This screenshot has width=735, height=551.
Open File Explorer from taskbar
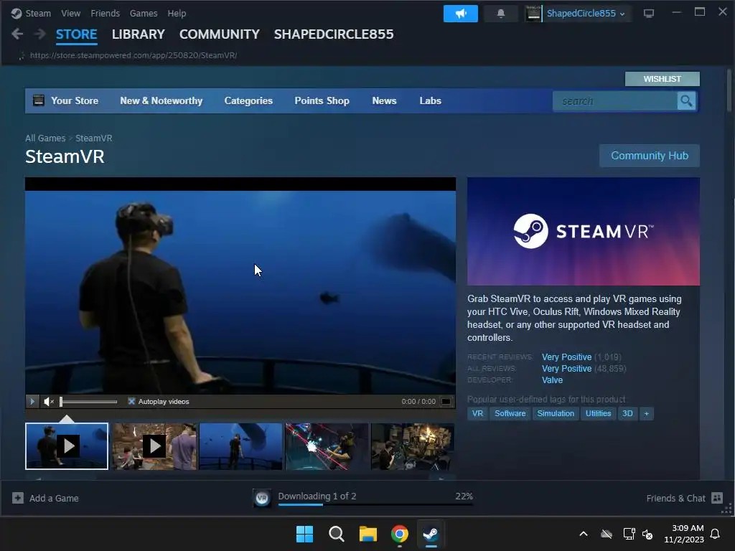click(x=368, y=534)
